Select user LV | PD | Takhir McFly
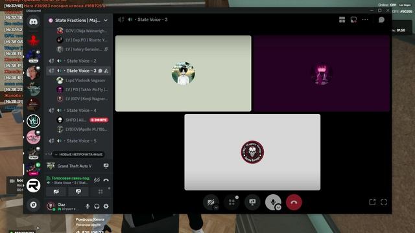Image resolution: width=415 pixels, height=233 pixels. click(82, 89)
